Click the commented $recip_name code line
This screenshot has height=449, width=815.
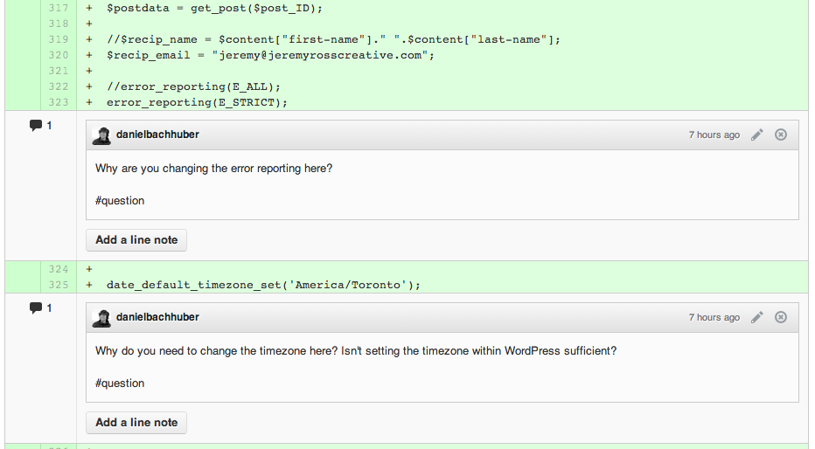pyautogui.click(x=334, y=39)
